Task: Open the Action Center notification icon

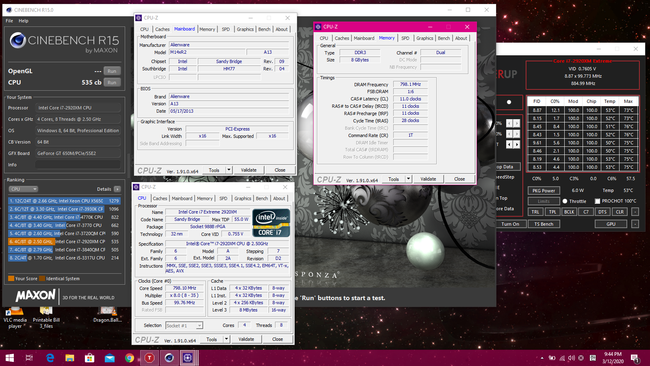Action: coord(635,358)
